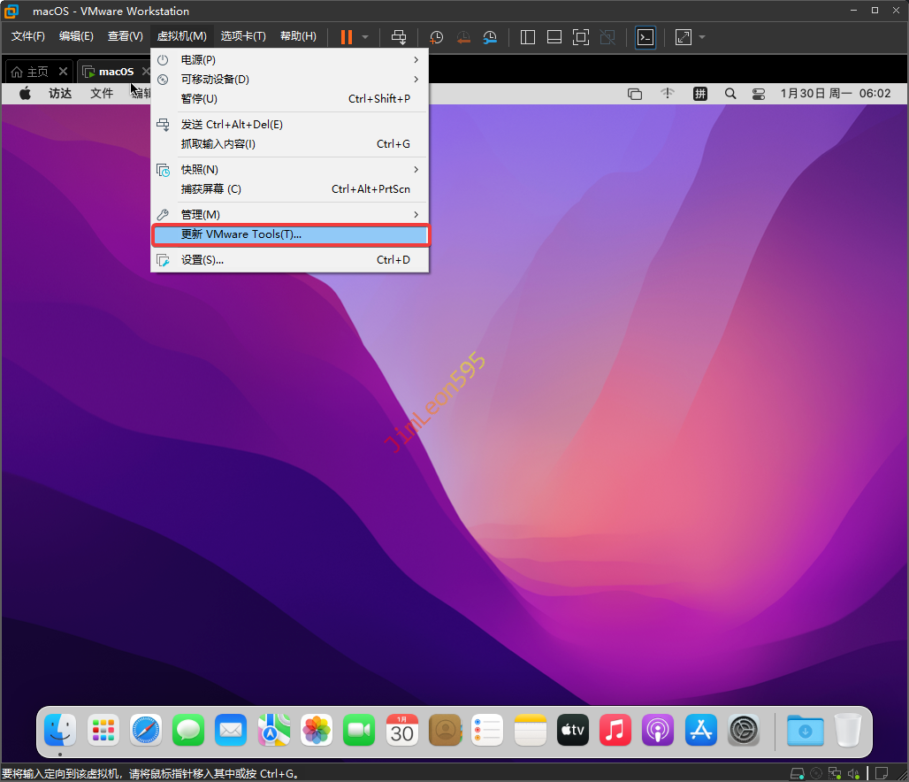Toggle the library sidebar view icon

(528, 37)
